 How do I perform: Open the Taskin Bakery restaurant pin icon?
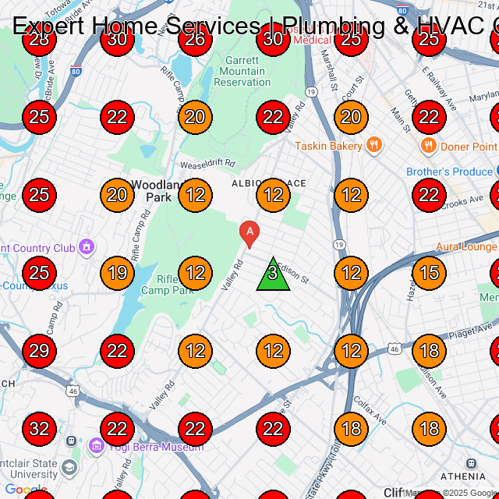point(374,146)
